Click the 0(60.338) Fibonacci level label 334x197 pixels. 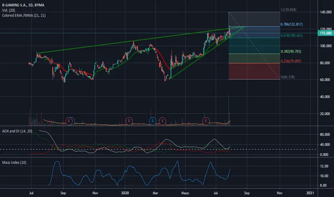click(x=287, y=77)
